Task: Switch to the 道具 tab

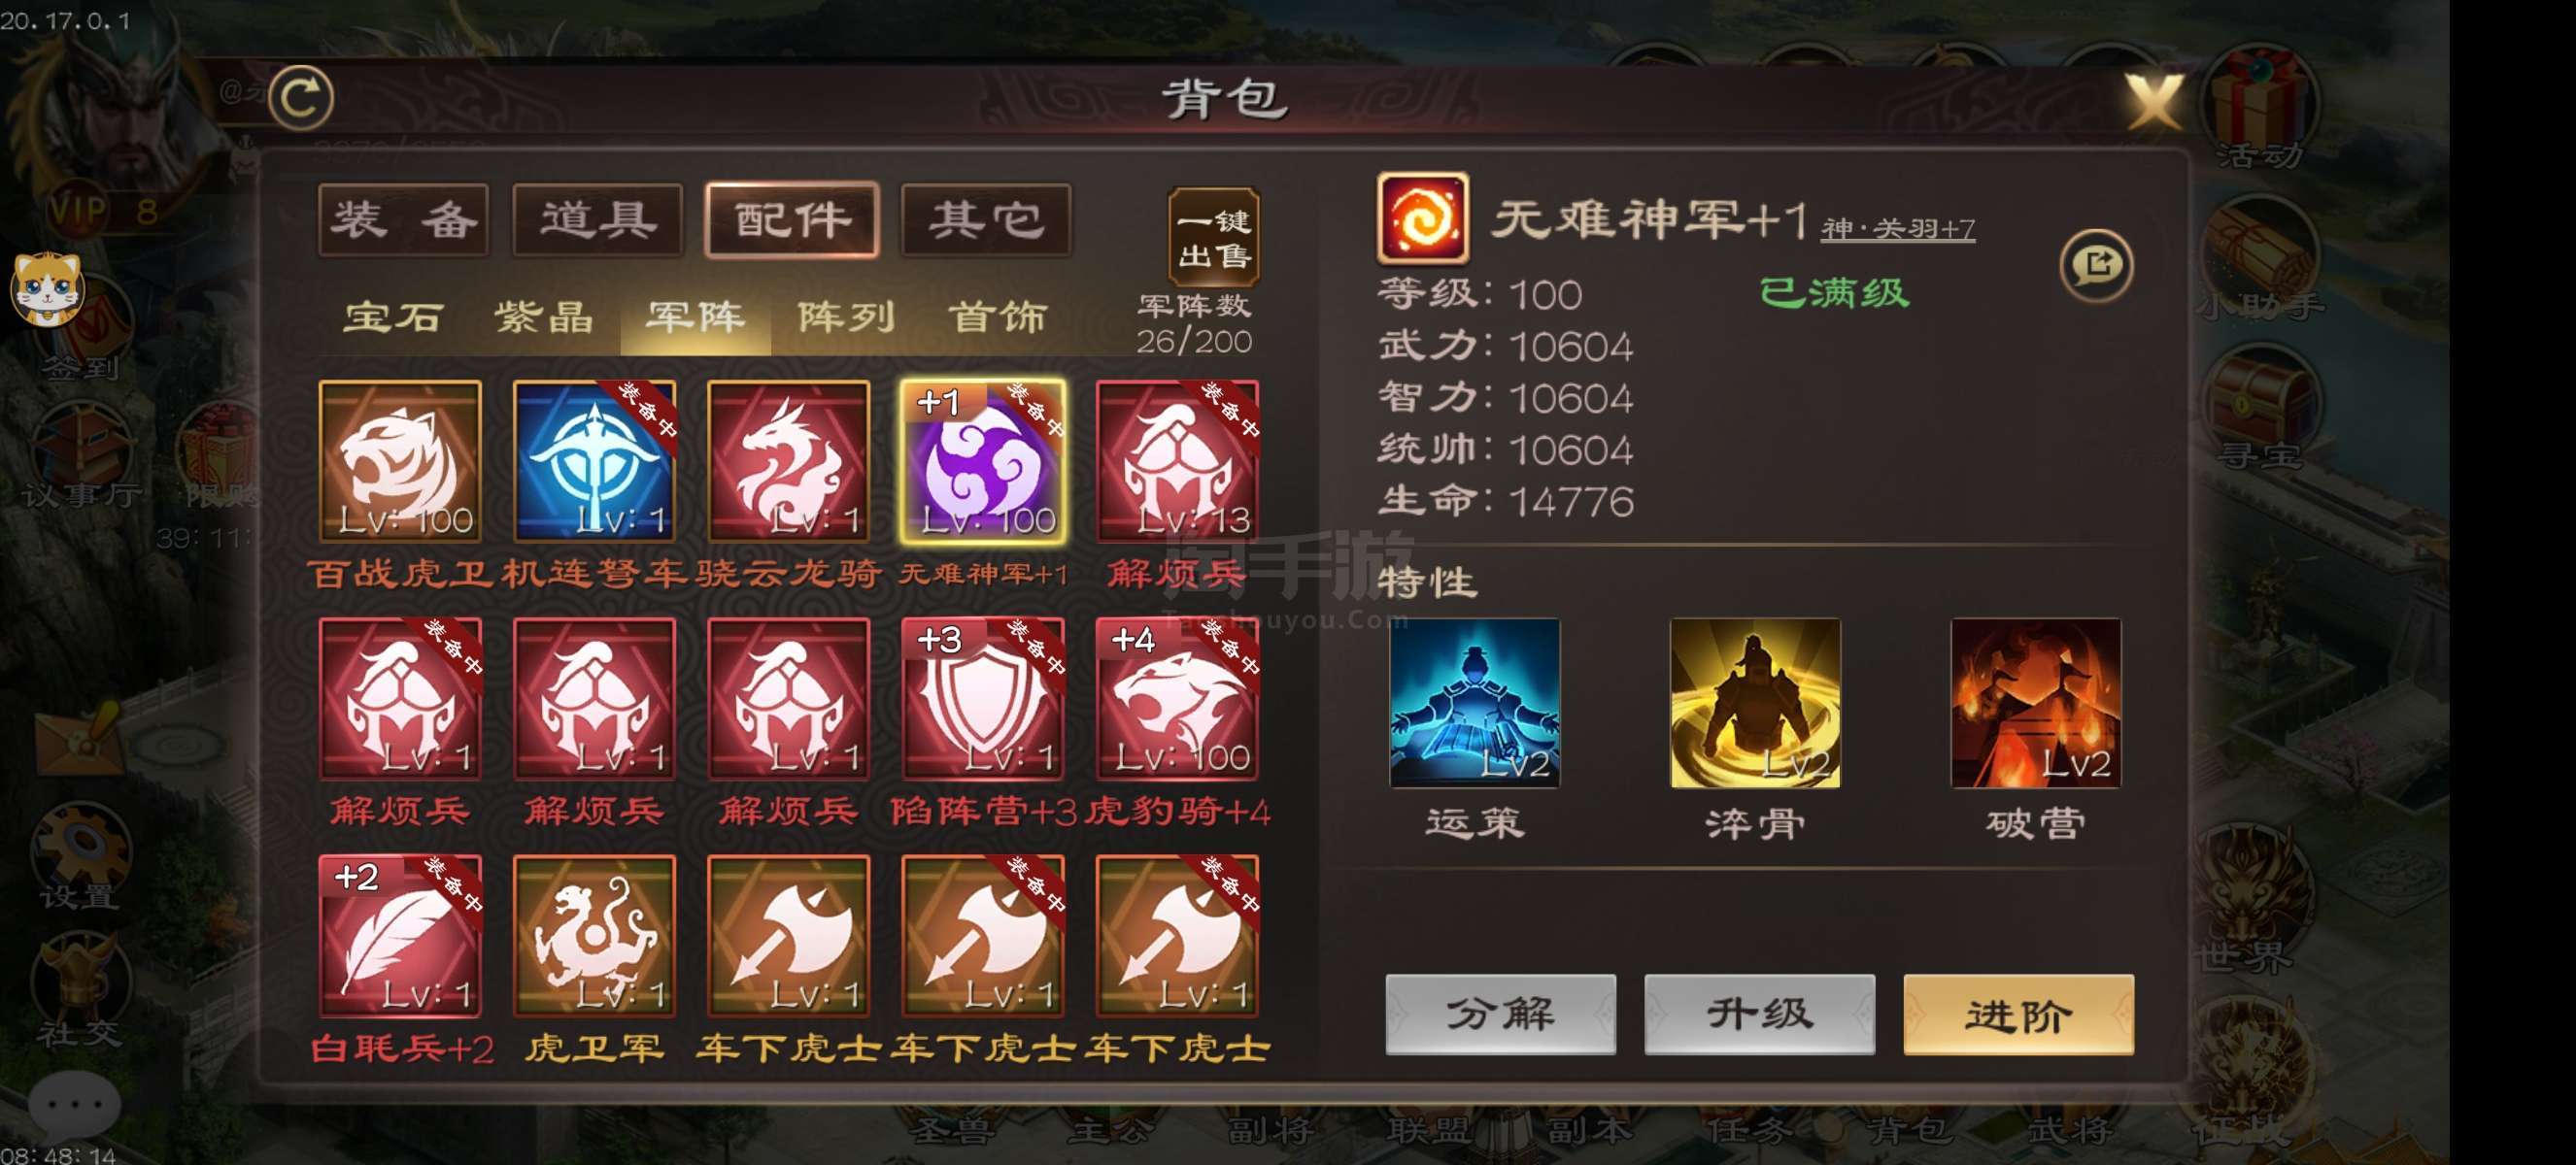Action: click(598, 219)
